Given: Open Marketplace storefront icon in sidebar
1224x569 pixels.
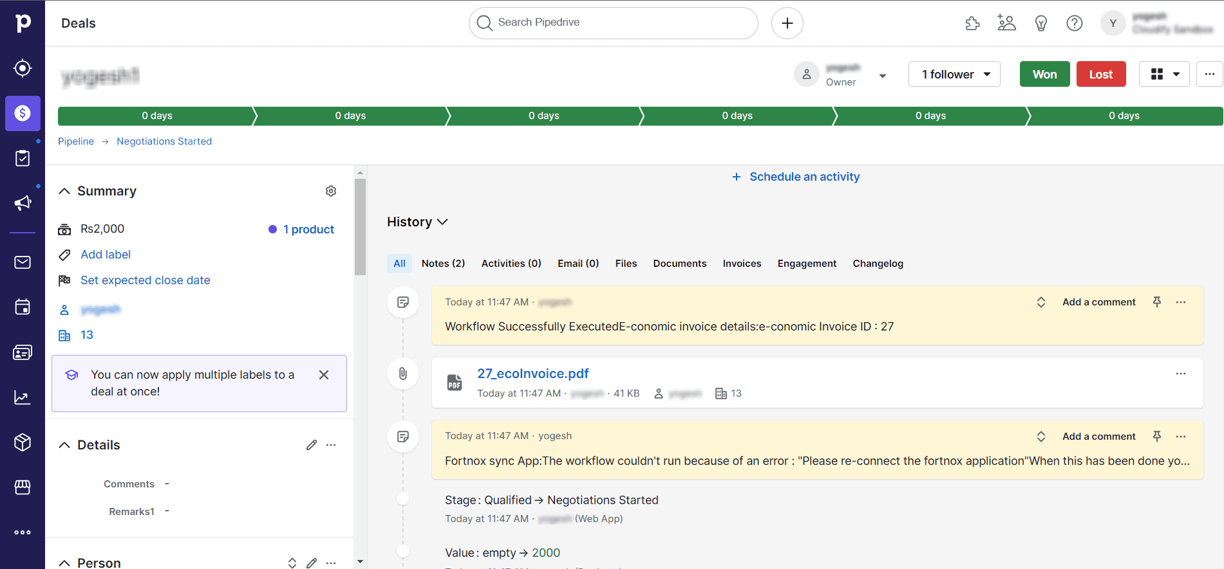Looking at the screenshot, I should [x=23, y=487].
